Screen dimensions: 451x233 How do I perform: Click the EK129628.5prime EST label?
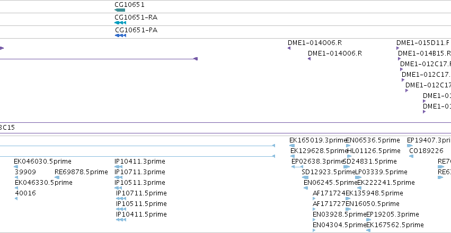tap(319, 151)
